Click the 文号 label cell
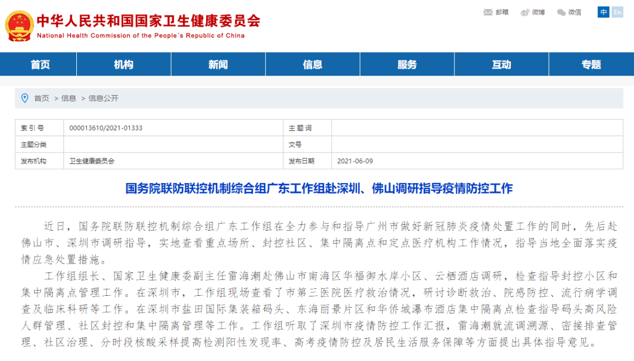Screen dimensions: 634x361 307,144
